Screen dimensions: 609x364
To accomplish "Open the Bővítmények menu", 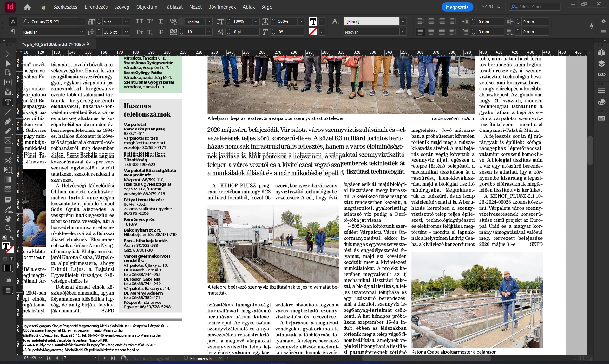I will click(222, 7).
